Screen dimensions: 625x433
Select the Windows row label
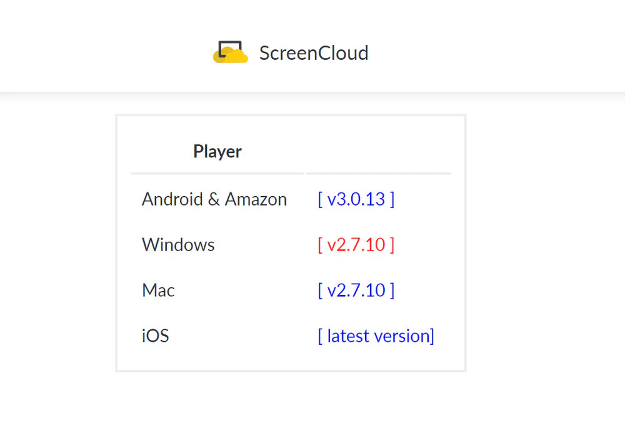(x=178, y=244)
